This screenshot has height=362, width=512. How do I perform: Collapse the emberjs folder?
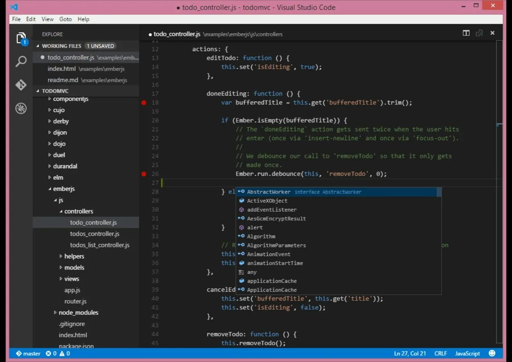50,189
